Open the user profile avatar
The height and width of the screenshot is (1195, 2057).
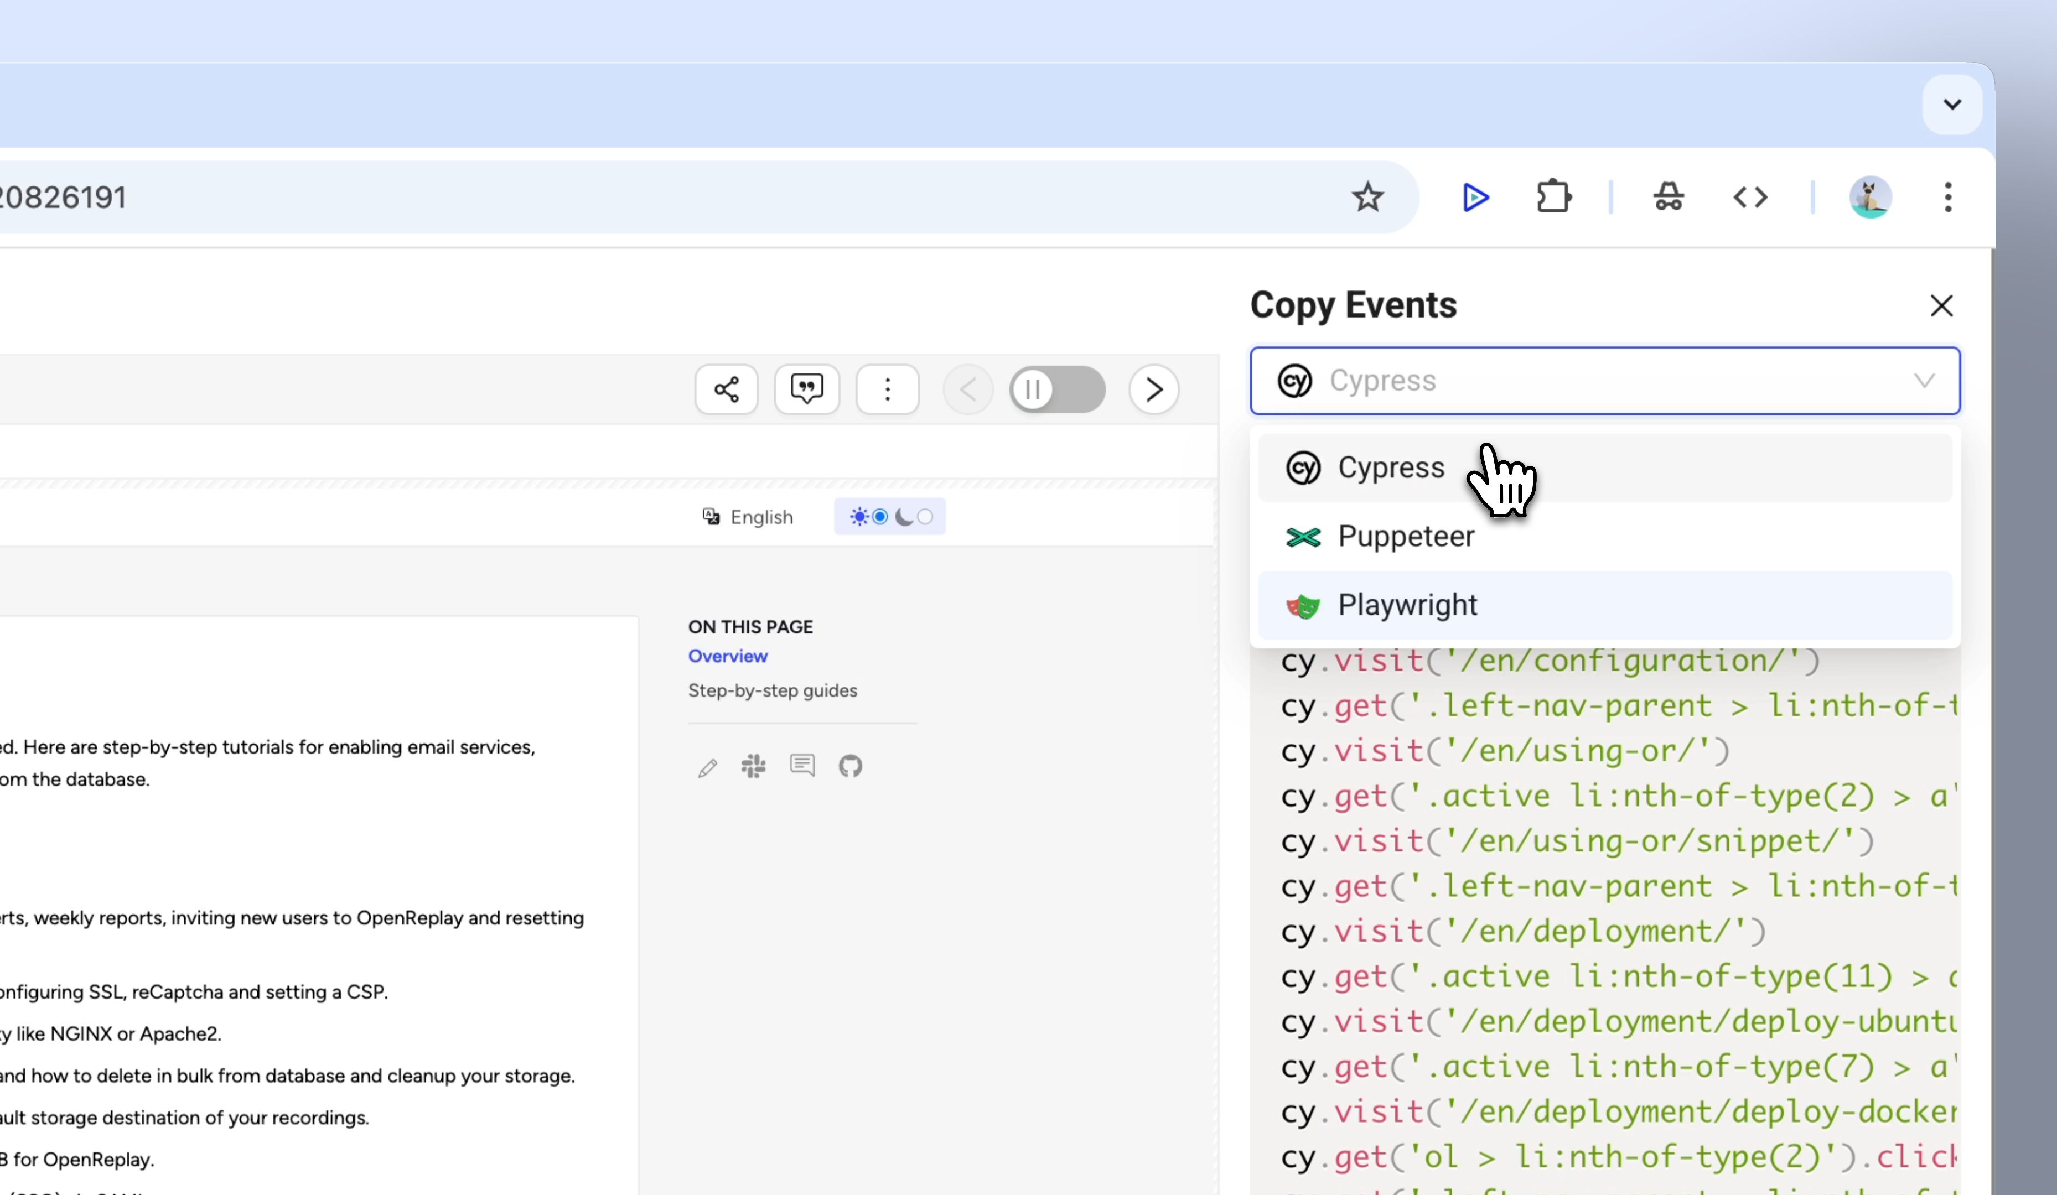(1870, 197)
